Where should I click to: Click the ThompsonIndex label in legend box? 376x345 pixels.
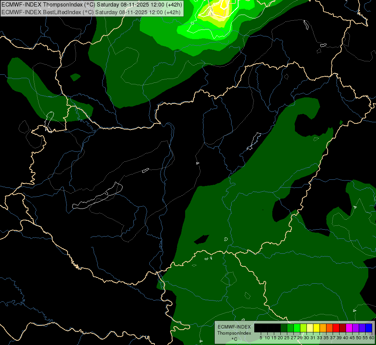(x=234, y=333)
